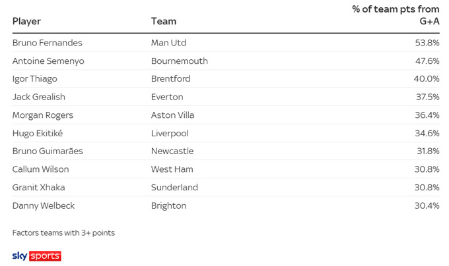Click Hugo Ekitiké player entry
This screenshot has height=266, width=449.
[38, 133]
